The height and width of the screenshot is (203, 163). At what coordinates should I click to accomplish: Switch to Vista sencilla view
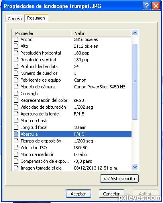tap(119, 179)
